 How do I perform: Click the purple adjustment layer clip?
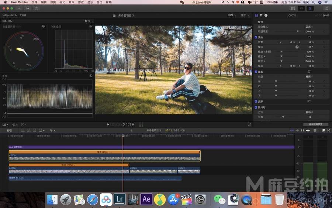tap(151, 147)
